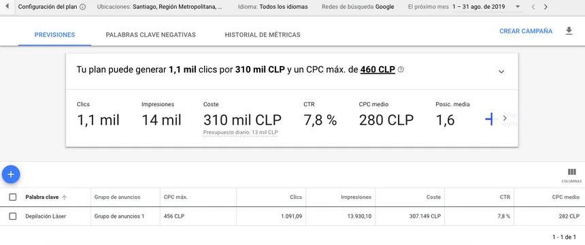Sort by the CPC medio column header

(x=565, y=197)
